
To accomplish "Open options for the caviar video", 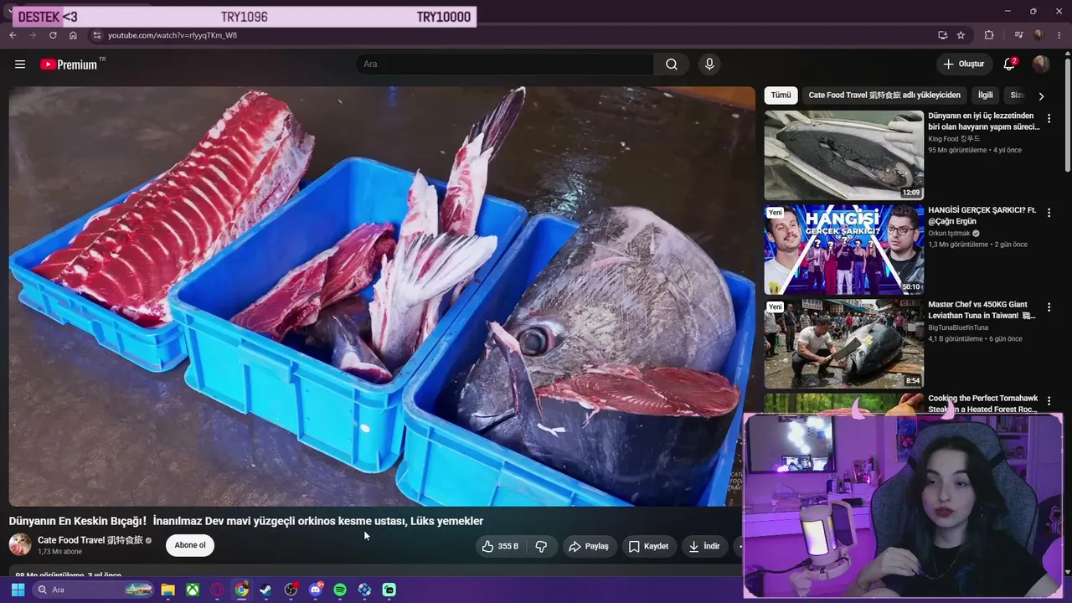I will tap(1049, 119).
